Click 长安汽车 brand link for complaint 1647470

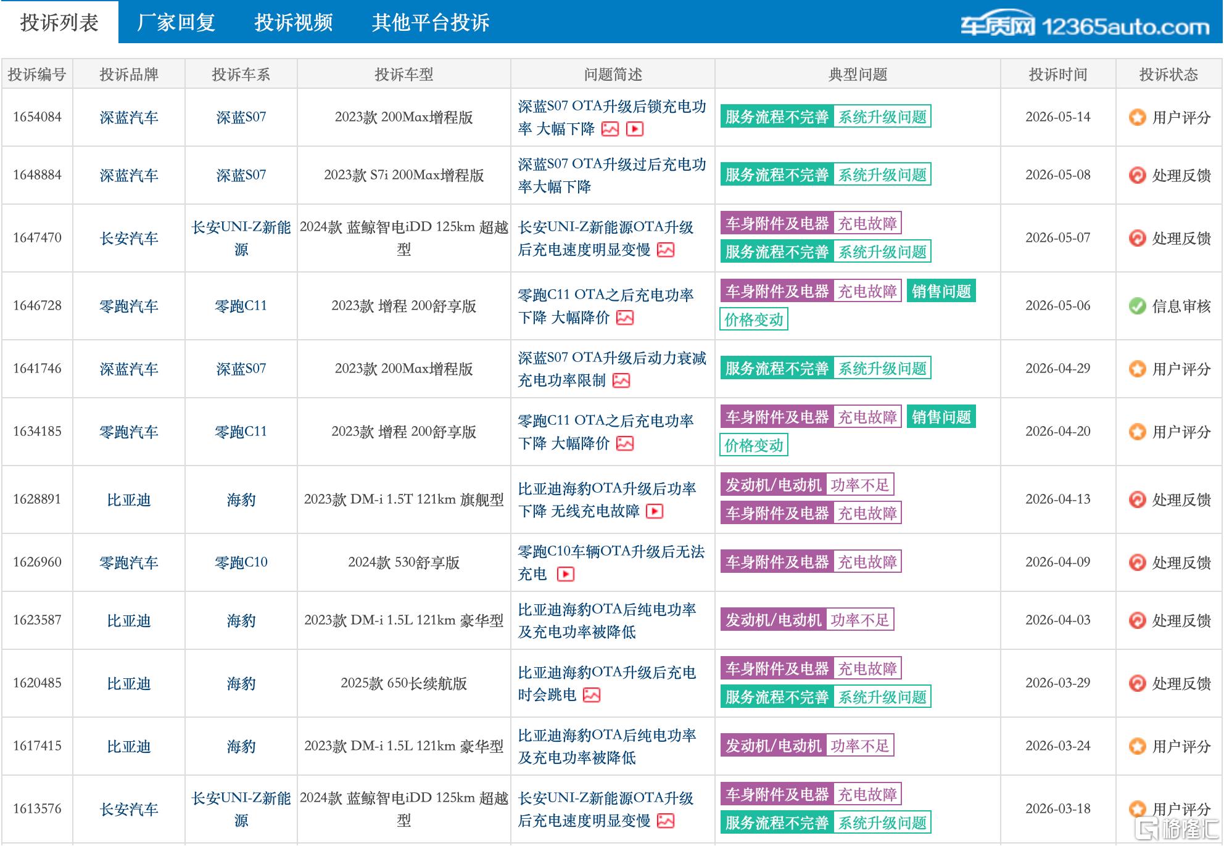coord(129,238)
